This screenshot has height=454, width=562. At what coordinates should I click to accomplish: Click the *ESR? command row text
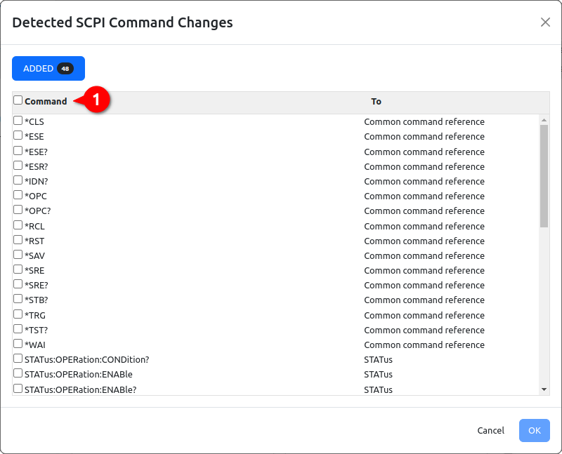pyautogui.click(x=37, y=167)
